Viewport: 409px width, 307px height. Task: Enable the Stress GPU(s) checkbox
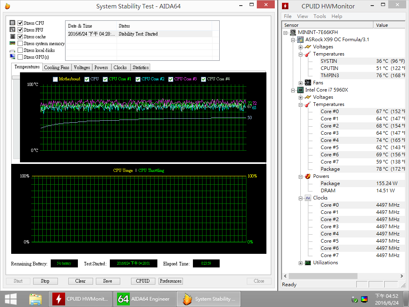(20, 57)
